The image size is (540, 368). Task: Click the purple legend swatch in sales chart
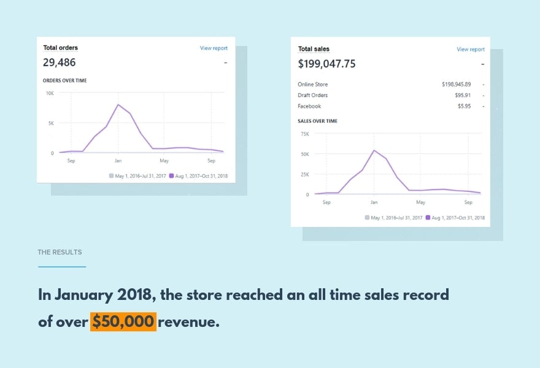[429, 217]
